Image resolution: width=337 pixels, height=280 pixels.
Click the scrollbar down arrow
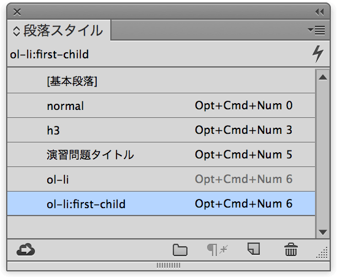tap(323, 232)
